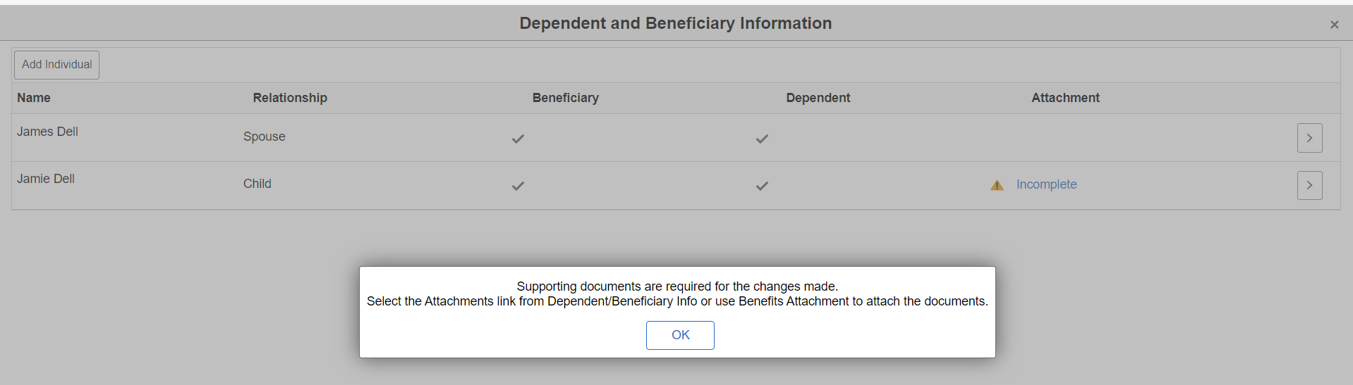Click the Child relationship cell

pyautogui.click(x=257, y=184)
